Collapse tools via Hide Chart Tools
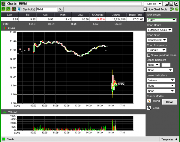This screenshot has width=180, height=142. pos(155,9)
